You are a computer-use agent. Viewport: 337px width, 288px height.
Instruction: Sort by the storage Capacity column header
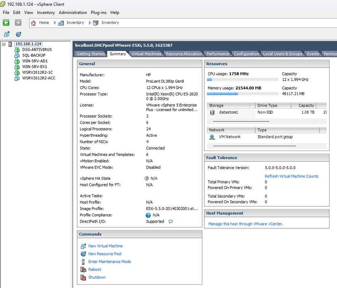(304, 105)
